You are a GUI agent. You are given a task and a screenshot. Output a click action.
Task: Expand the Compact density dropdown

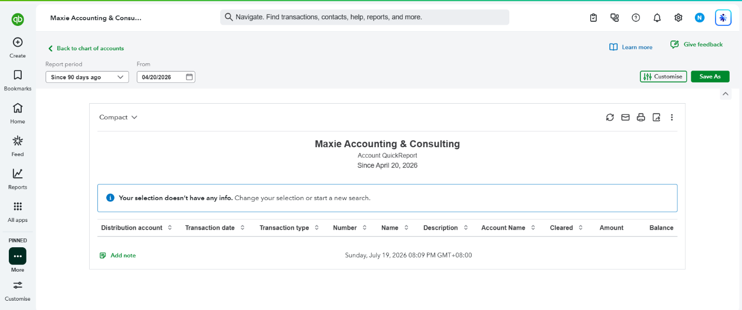coord(118,117)
